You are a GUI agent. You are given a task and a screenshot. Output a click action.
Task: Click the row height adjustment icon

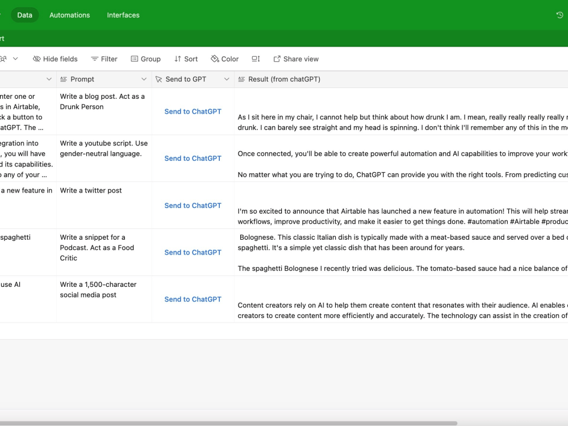pyautogui.click(x=256, y=59)
